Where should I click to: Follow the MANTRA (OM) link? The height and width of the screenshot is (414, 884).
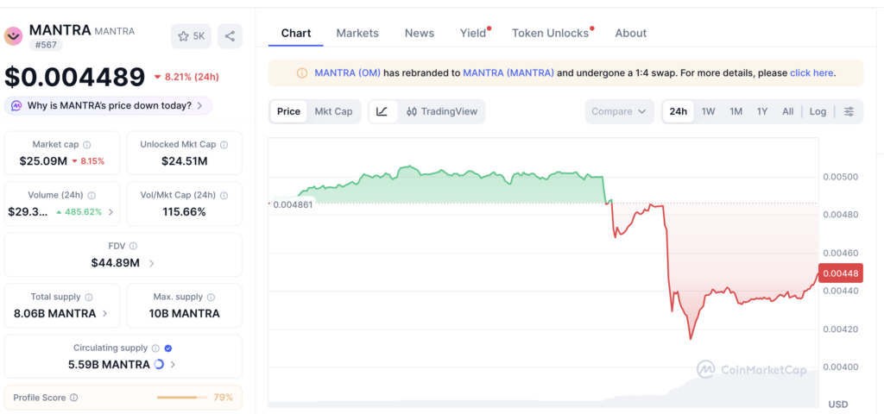pyautogui.click(x=347, y=73)
